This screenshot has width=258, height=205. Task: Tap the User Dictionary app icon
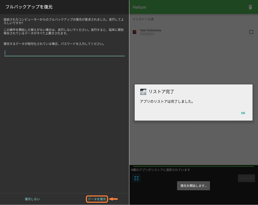(x=135, y=32)
